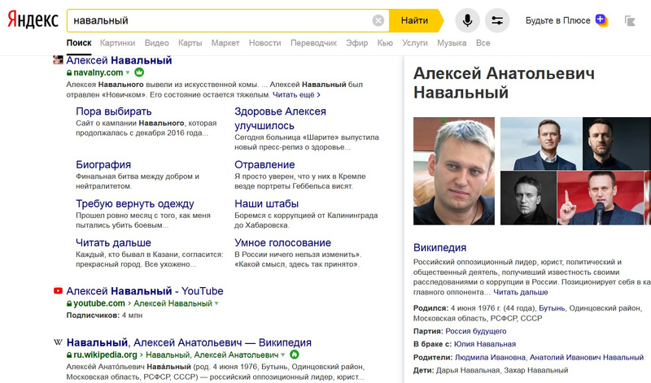651x383 pixels.
Task: Click the Wikipedia W favicon
Action: [58, 342]
